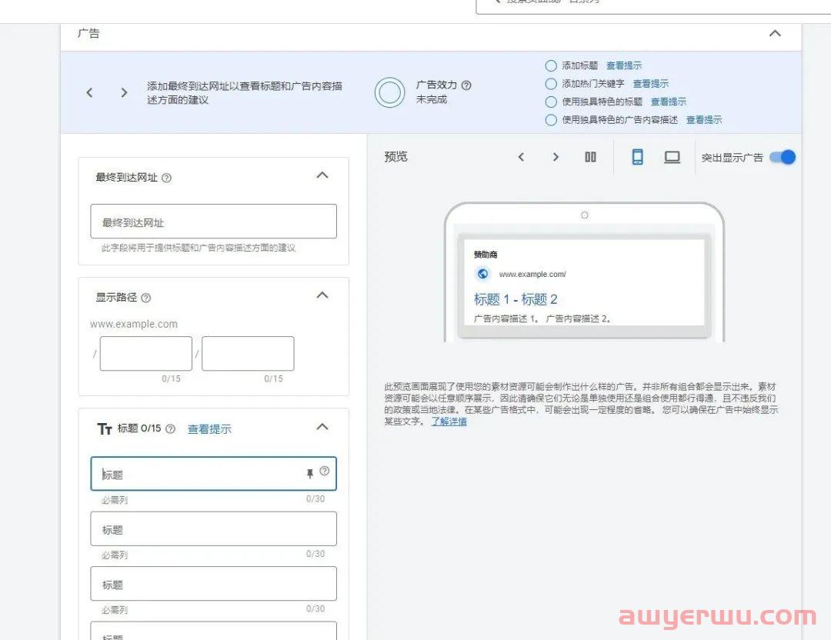Image resolution: width=831 pixels, height=640 pixels.
Task: Open 查看提示 link next to 添加标题
Action: coord(624,65)
